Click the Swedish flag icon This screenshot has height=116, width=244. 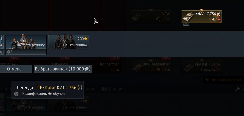pos(104,89)
